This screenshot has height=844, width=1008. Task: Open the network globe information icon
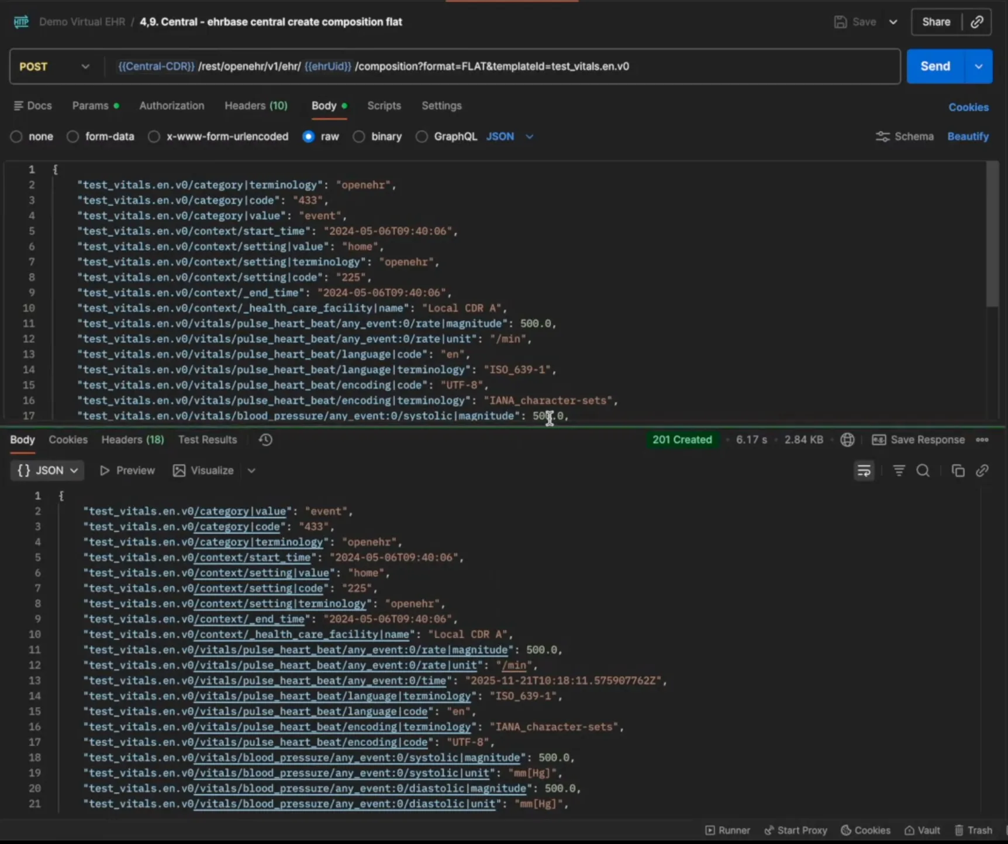pos(847,440)
